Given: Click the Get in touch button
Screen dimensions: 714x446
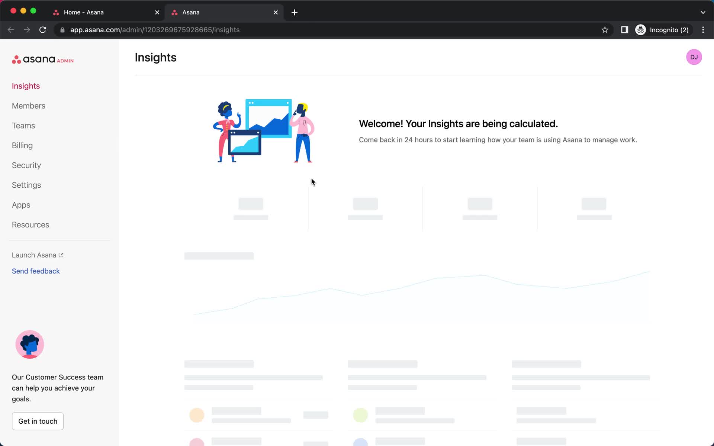Looking at the screenshot, I should pos(38,421).
